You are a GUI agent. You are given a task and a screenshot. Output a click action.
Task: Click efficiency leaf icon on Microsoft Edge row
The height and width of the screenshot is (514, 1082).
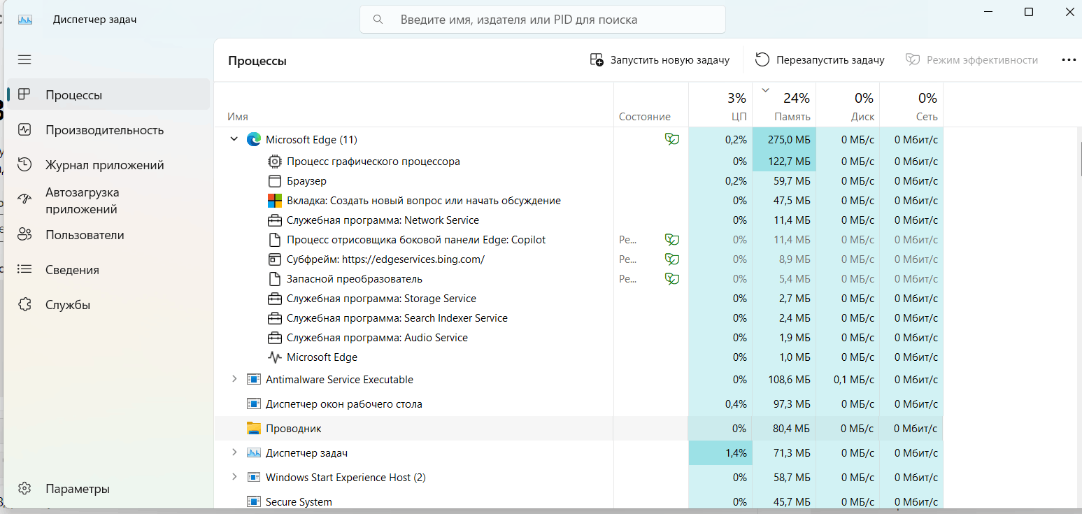coord(672,140)
